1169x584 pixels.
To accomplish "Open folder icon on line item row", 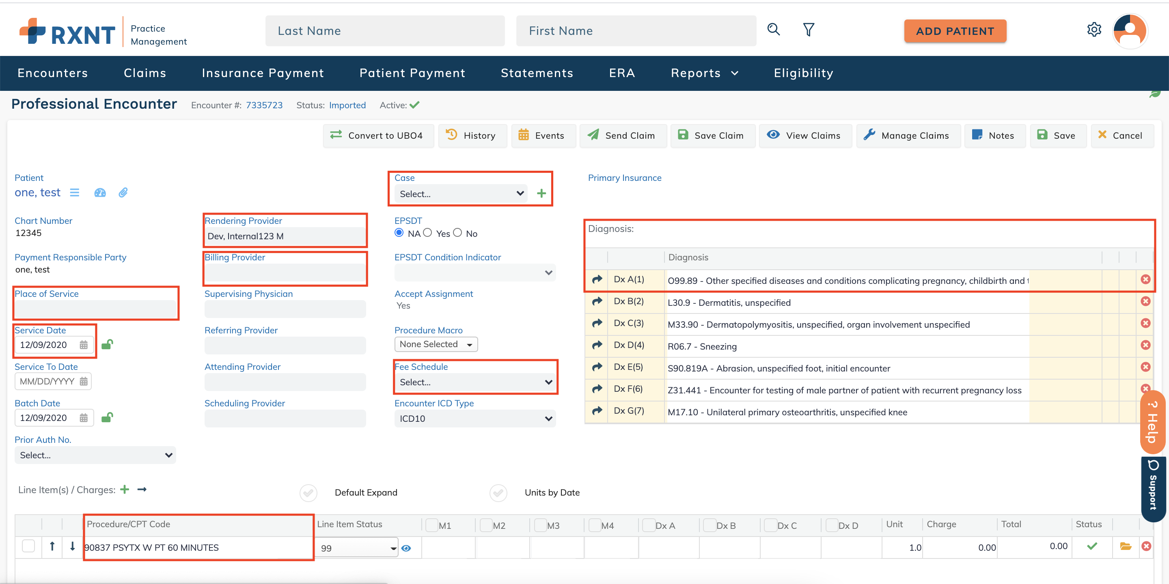I will point(1125,546).
